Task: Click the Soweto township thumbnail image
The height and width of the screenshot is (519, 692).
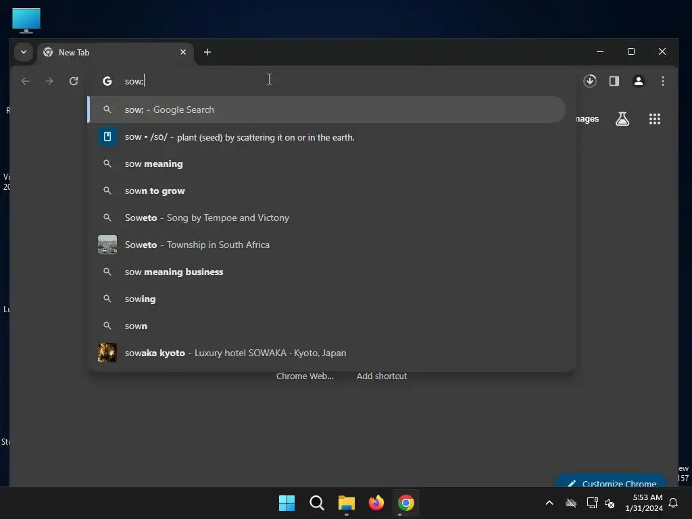Action: point(107,245)
